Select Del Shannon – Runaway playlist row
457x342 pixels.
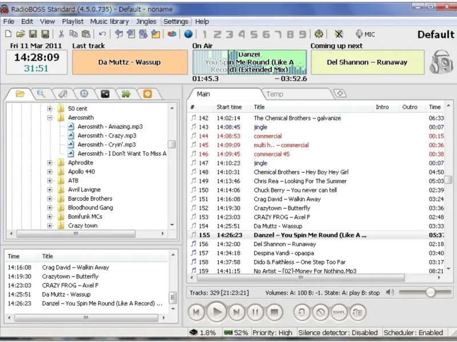point(285,244)
